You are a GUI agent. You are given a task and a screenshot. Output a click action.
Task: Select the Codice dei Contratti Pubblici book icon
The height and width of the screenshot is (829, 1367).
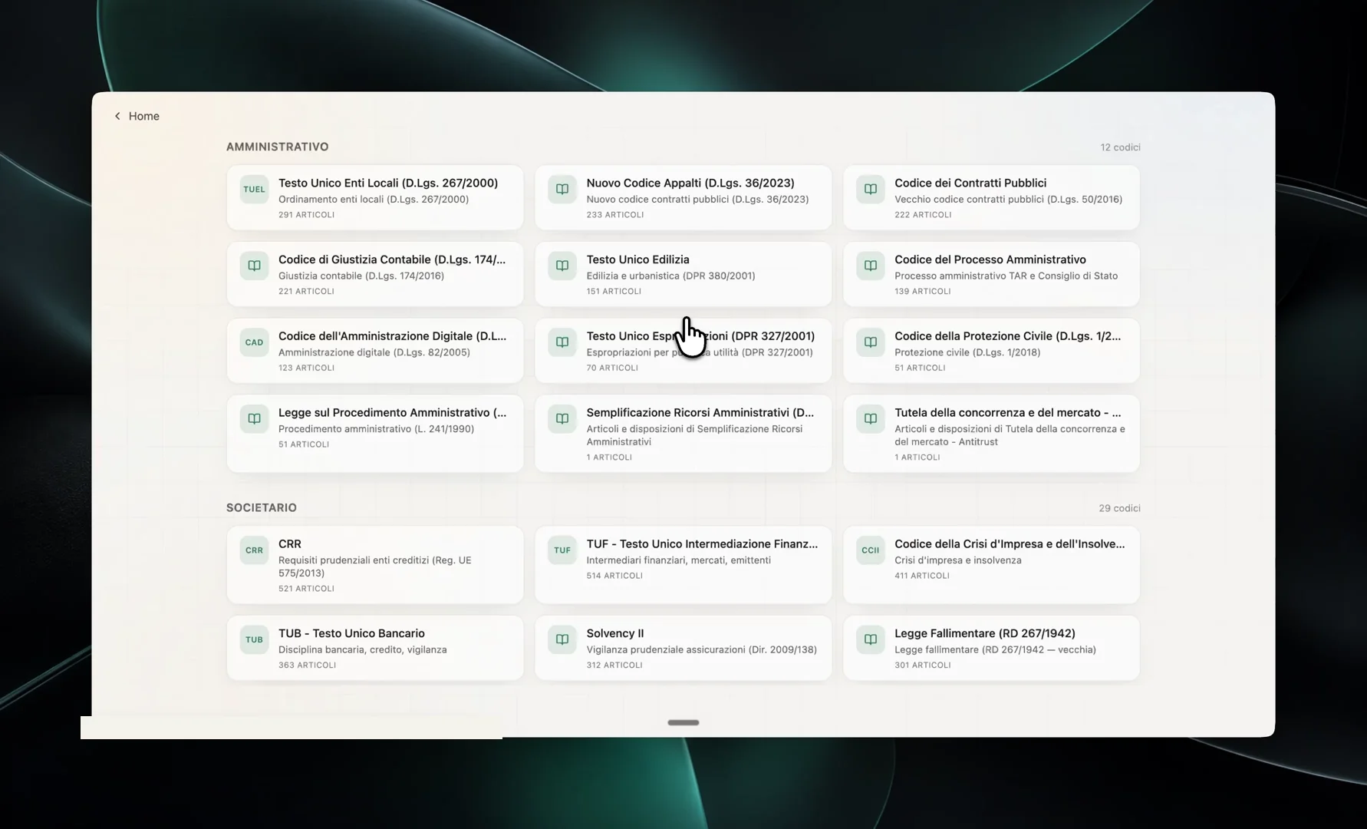[x=871, y=190]
